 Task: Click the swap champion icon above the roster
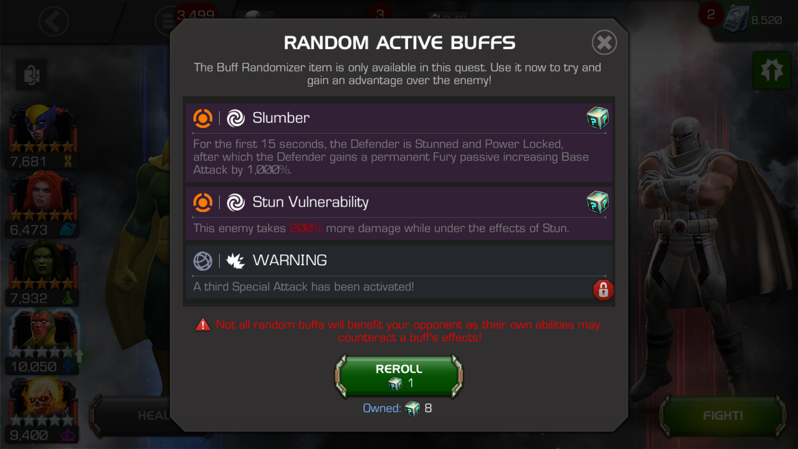click(32, 75)
